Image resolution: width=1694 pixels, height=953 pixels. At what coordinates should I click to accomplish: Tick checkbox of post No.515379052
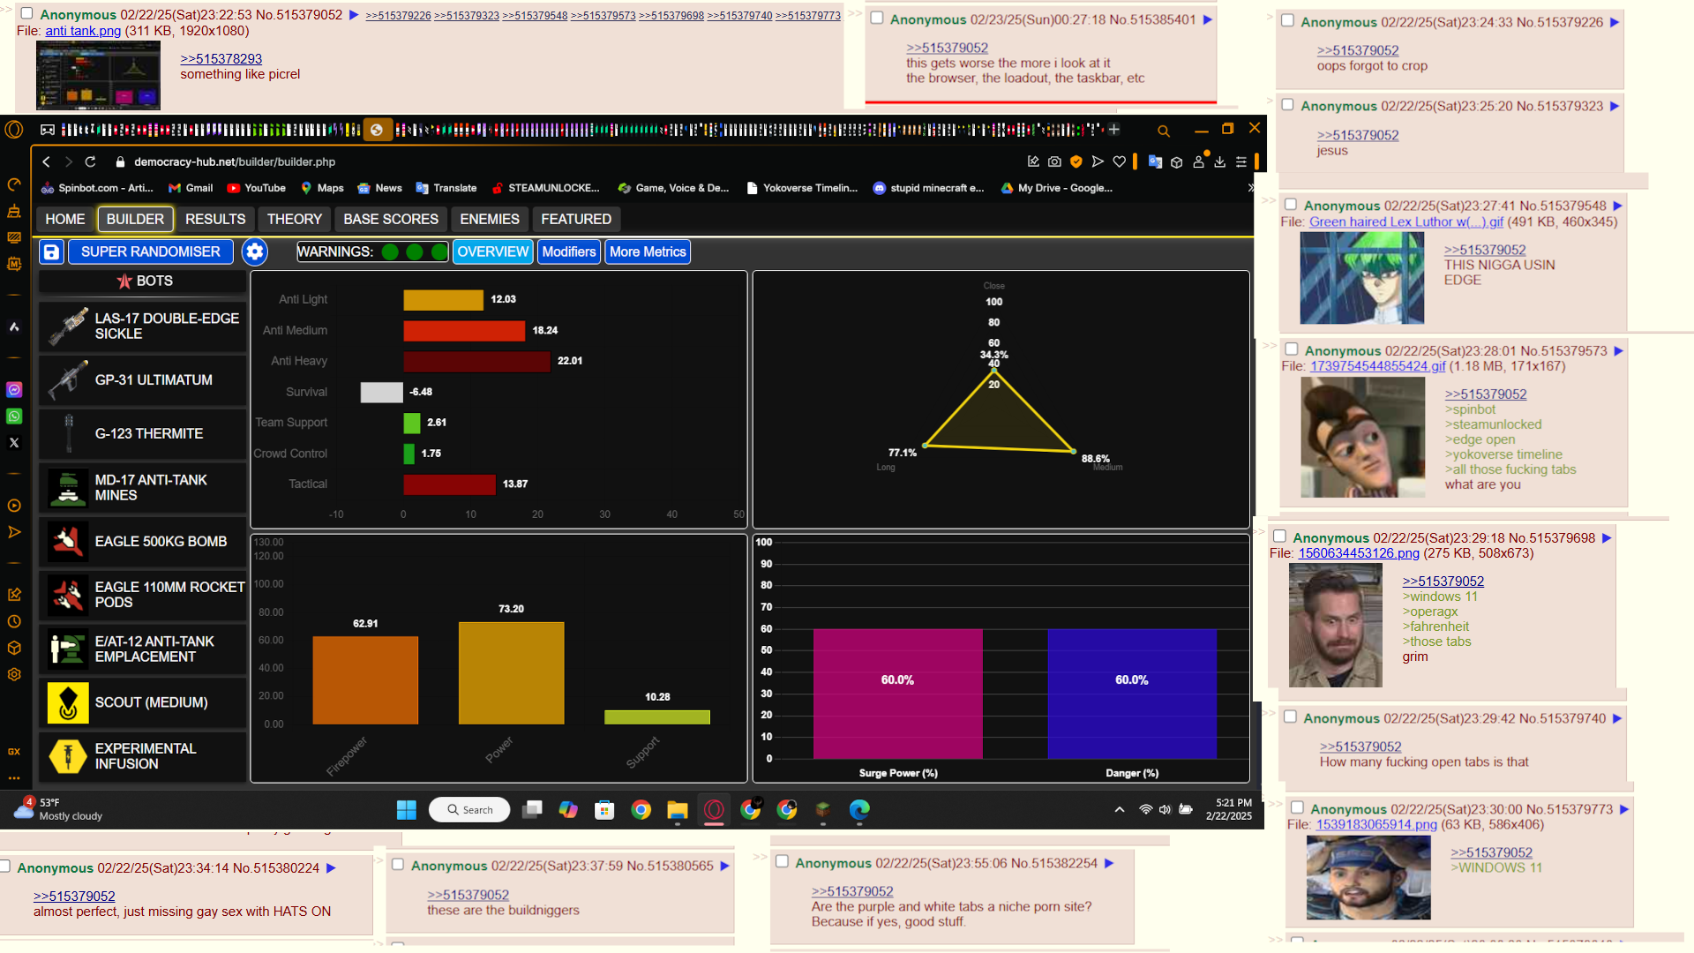[26, 13]
